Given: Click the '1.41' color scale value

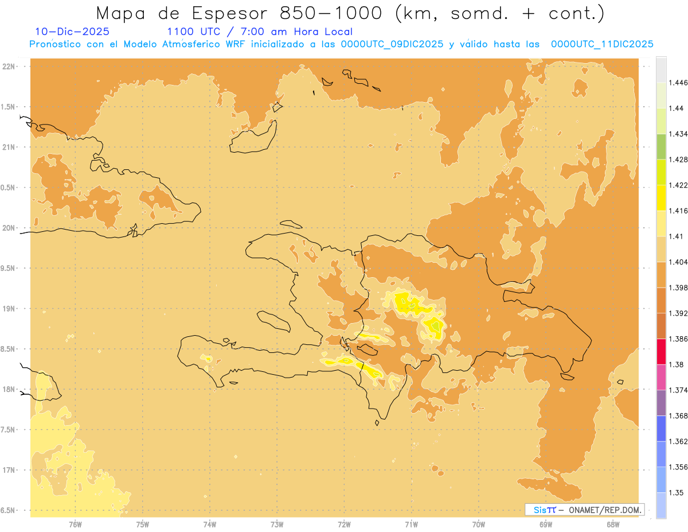Looking at the screenshot, I should [x=677, y=236].
